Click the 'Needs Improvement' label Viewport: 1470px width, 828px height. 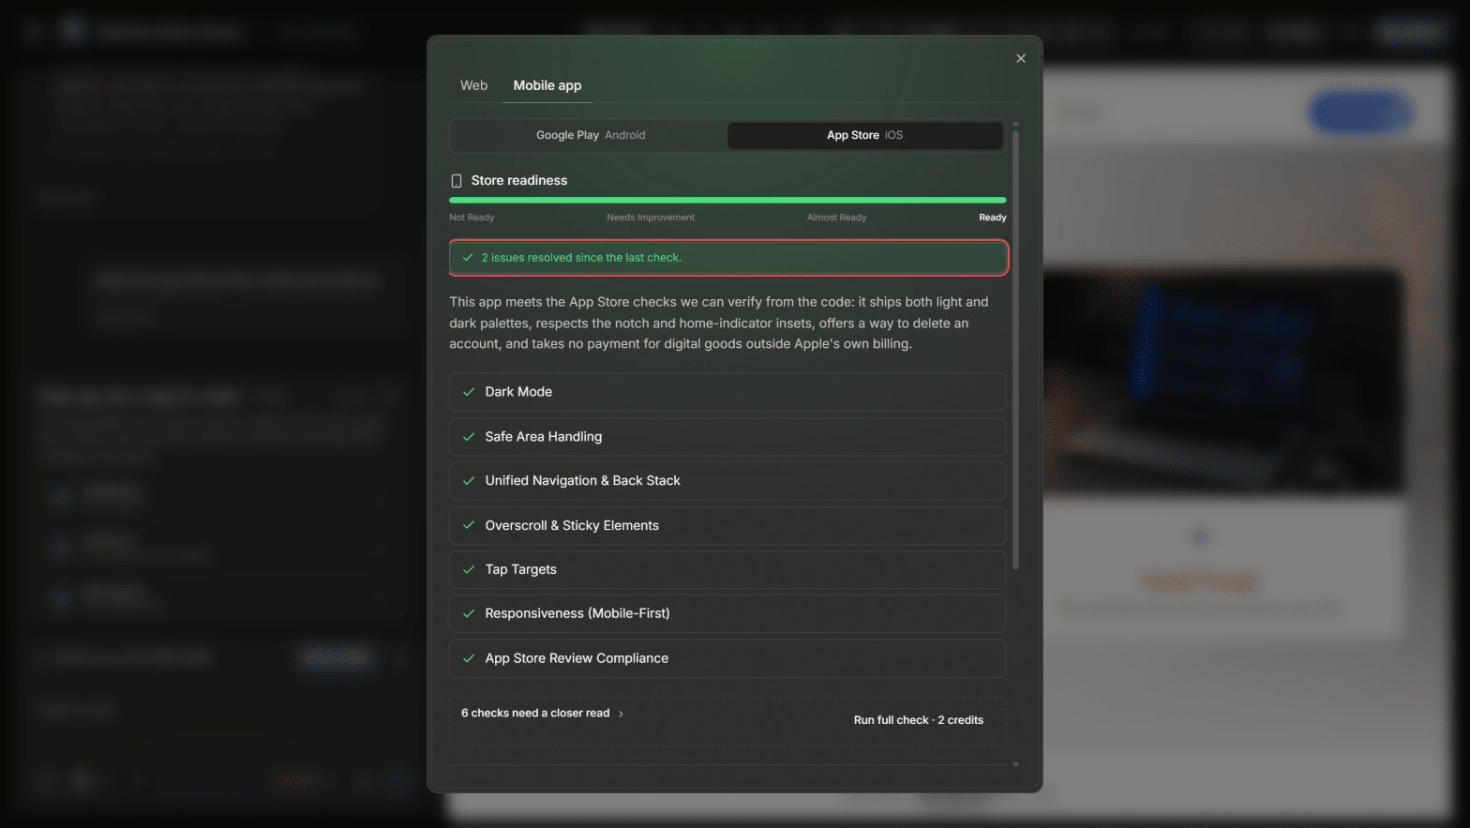pos(651,218)
